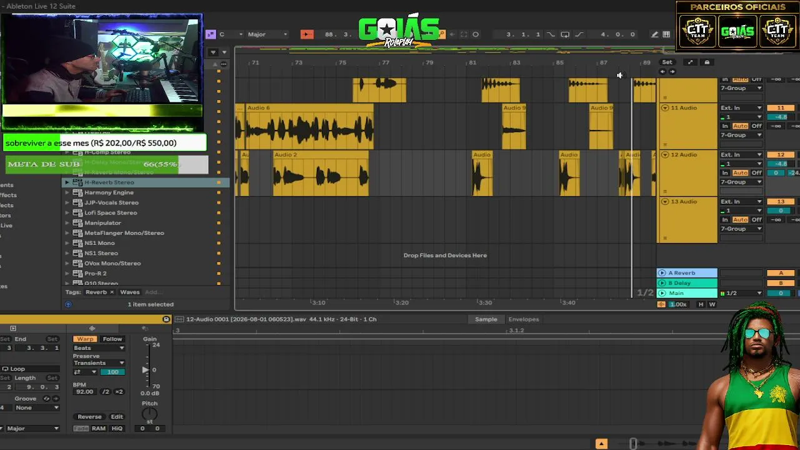This screenshot has width=800, height=450.
Task: Toggle Draw Mode pencil icon
Action: [654, 34]
